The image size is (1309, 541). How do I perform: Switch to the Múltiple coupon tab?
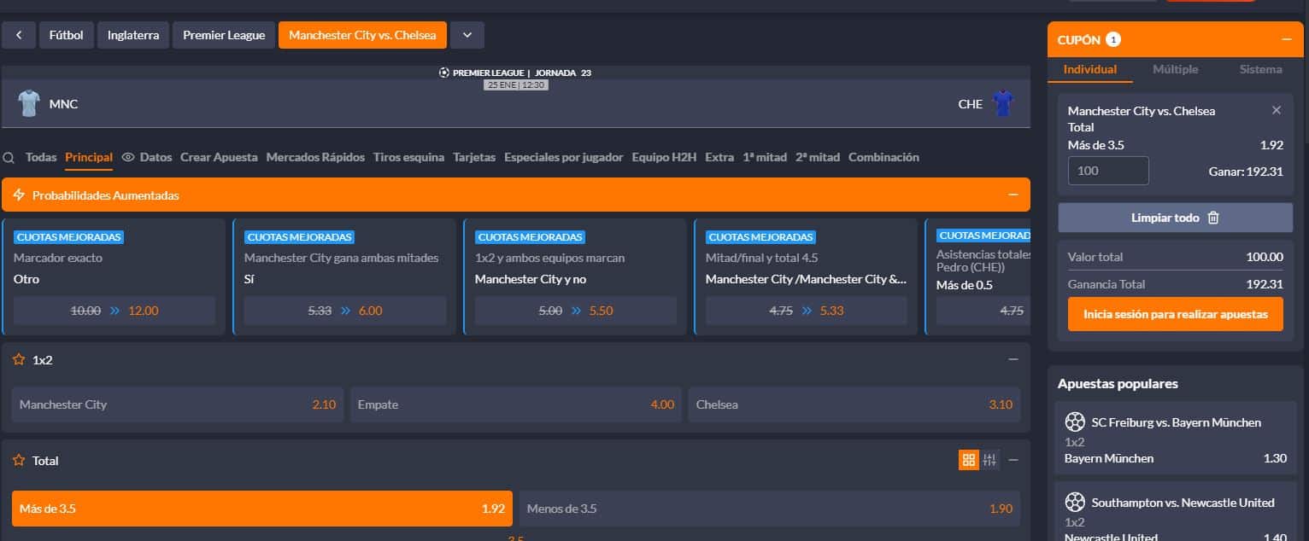coord(1176,69)
